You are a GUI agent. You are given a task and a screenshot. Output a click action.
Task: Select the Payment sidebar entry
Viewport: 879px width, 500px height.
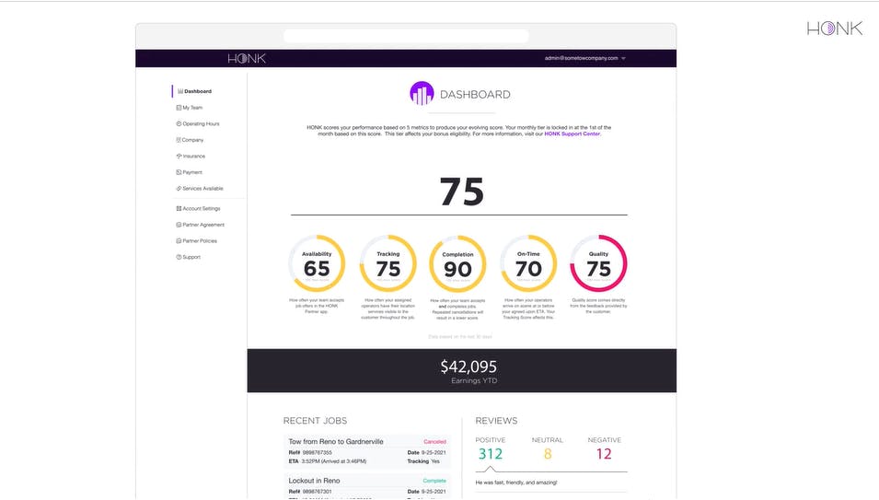click(x=191, y=172)
